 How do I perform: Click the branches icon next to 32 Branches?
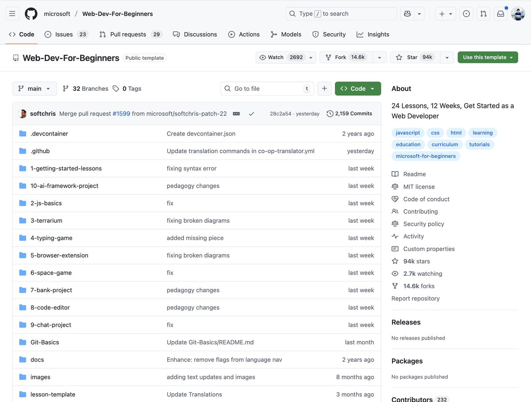pos(66,89)
